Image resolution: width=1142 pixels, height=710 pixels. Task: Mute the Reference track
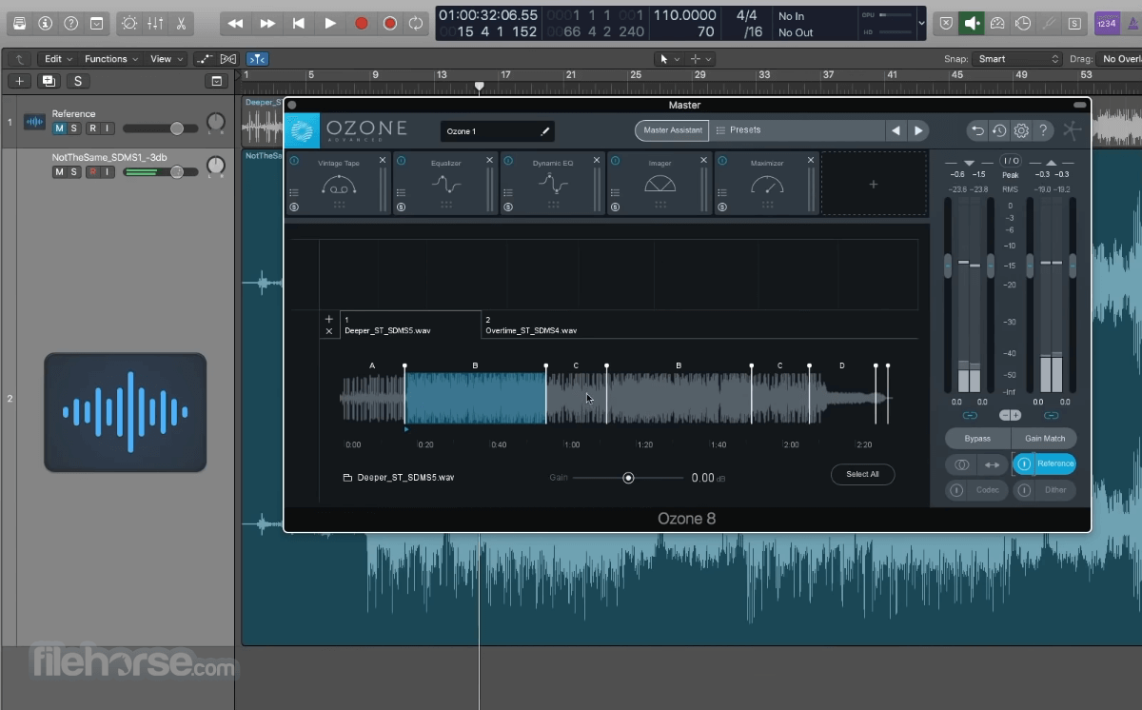(x=59, y=128)
